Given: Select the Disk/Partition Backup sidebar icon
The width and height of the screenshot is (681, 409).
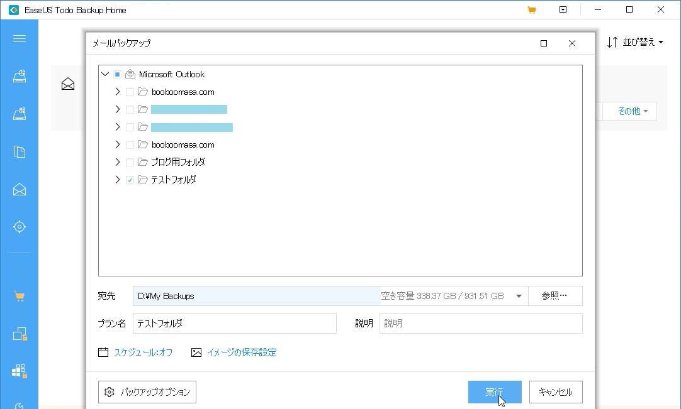Looking at the screenshot, I should coord(19,77).
